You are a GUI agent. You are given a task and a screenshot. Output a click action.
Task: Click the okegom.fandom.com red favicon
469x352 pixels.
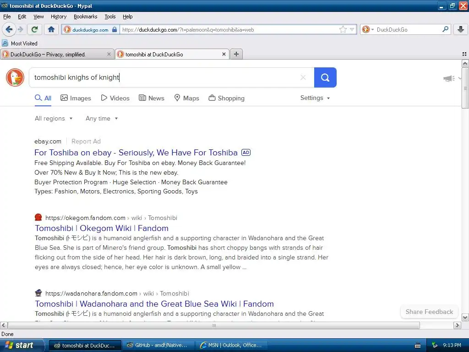(x=38, y=217)
